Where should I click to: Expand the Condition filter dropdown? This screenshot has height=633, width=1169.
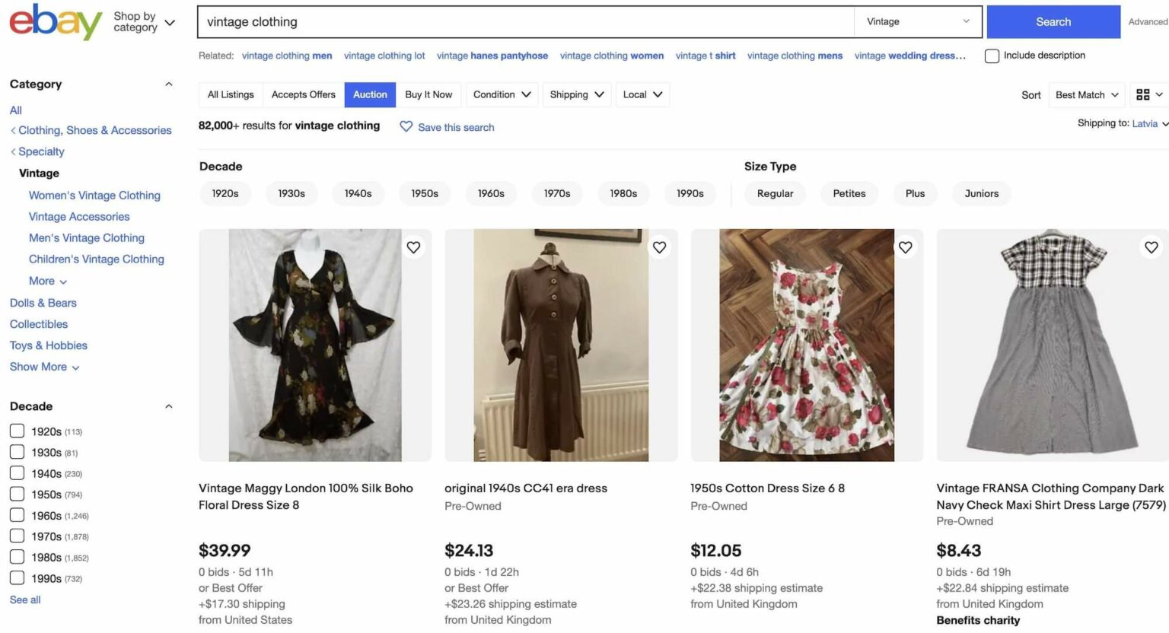502,94
